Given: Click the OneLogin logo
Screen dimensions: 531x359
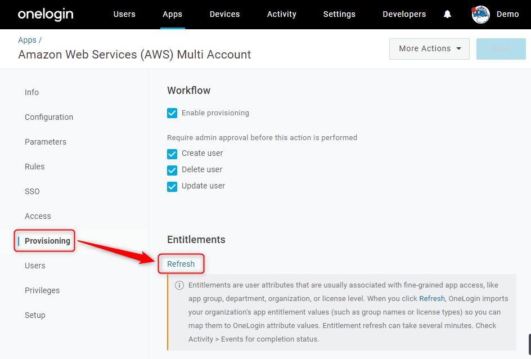Looking at the screenshot, I should (x=46, y=14).
